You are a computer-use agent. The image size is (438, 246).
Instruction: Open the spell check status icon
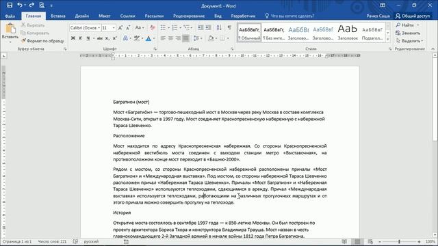(75, 241)
